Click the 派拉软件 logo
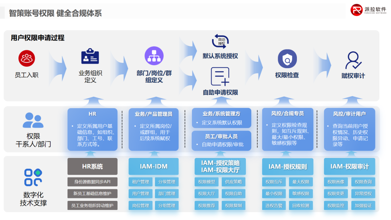 point(368,10)
